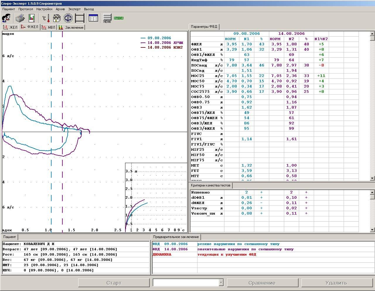375x291 pixels.
Task: Click the printer icon
Action: [20, 18]
